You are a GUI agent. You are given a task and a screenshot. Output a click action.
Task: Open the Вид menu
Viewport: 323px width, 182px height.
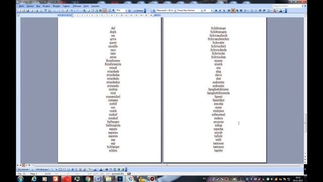(38, 6)
